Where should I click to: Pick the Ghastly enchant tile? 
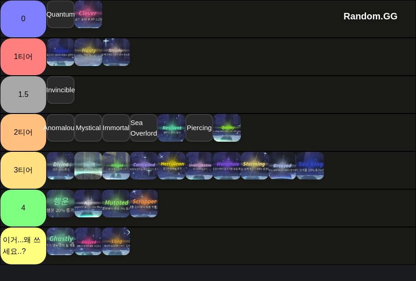(x=61, y=241)
